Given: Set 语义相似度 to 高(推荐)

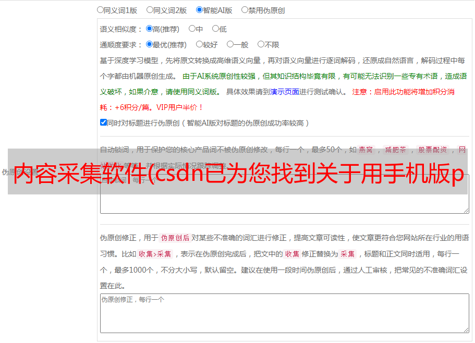Looking at the screenshot, I should click(149, 29).
